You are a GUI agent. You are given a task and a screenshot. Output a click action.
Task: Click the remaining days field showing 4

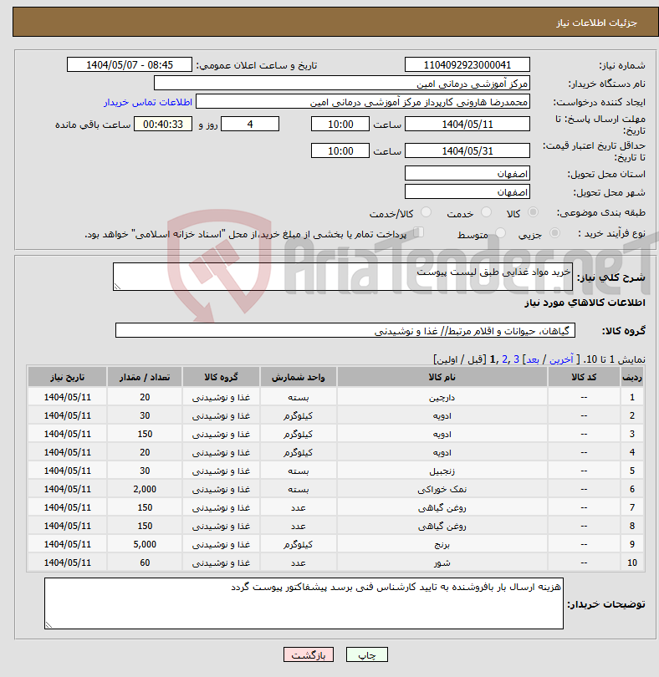click(x=250, y=125)
